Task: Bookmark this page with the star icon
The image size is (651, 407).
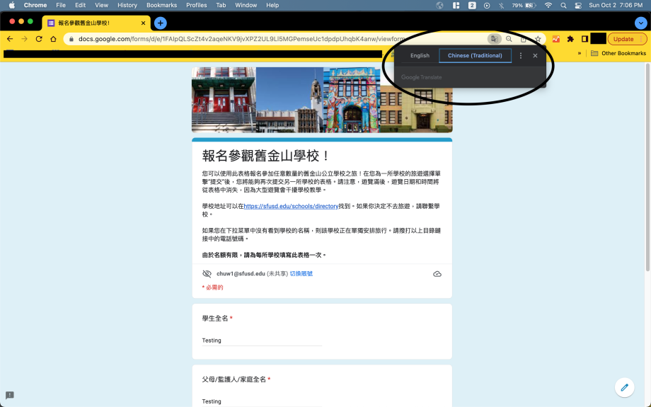Action: pos(538,39)
